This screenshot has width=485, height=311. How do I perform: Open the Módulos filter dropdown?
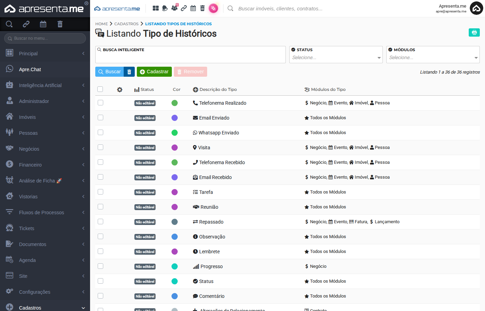tap(433, 55)
